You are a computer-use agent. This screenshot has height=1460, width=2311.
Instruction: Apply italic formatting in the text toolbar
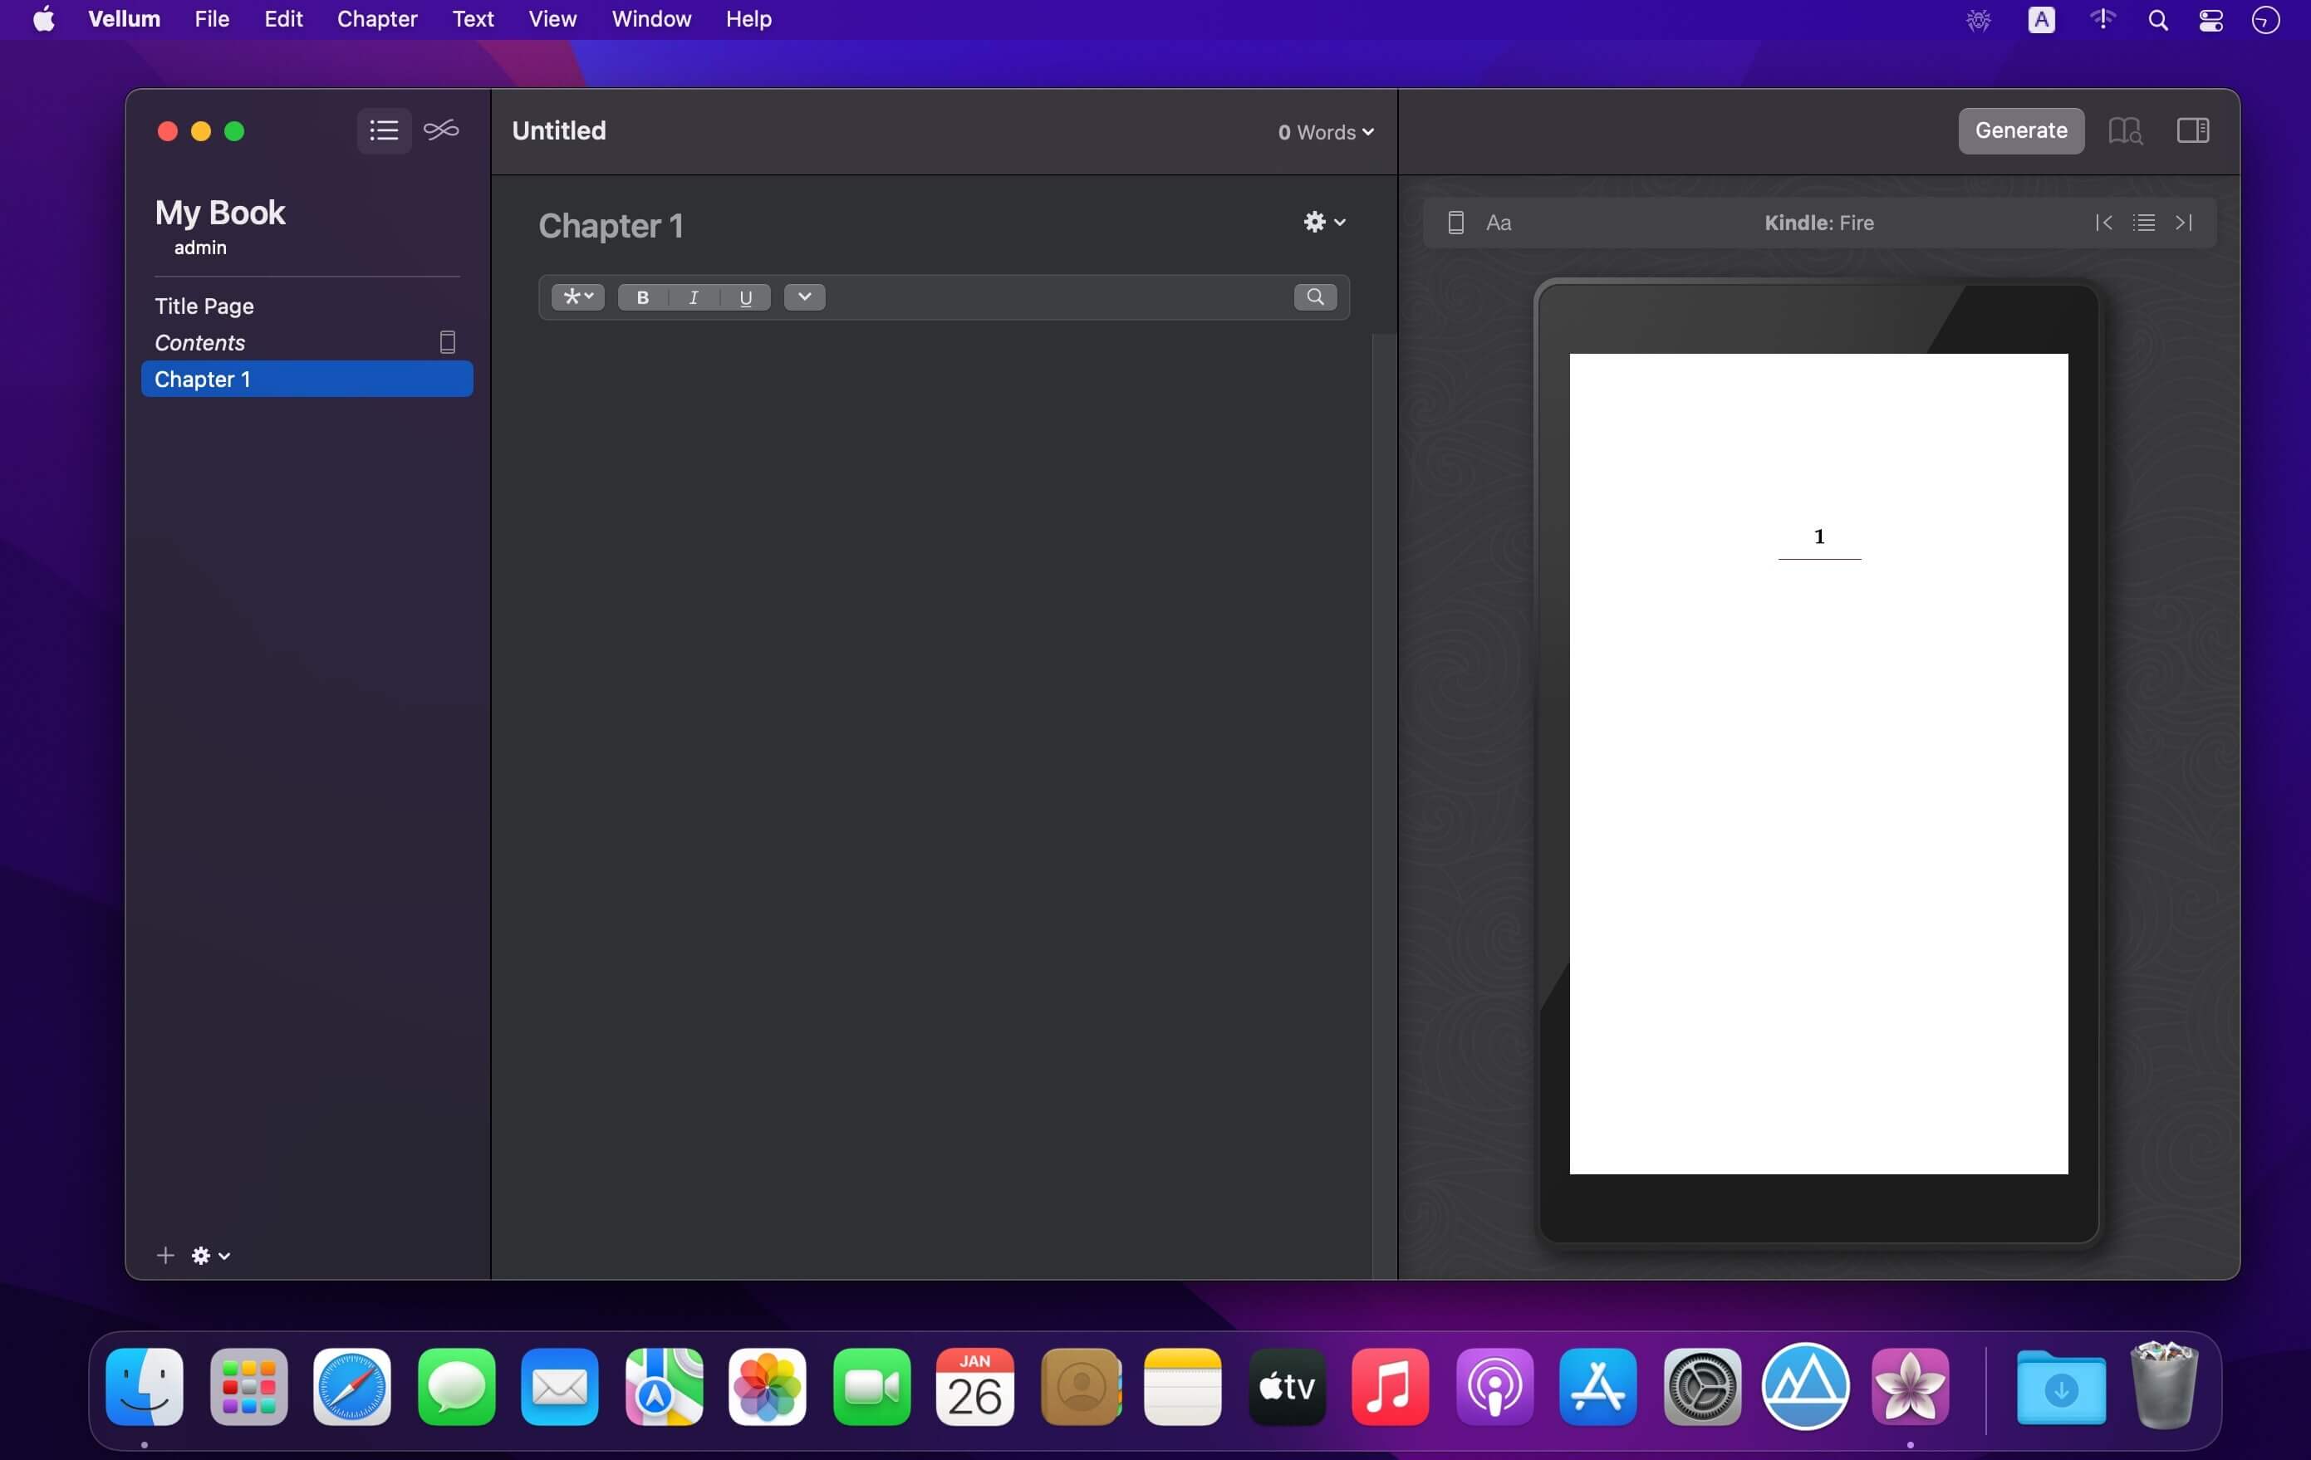pos(693,297)
